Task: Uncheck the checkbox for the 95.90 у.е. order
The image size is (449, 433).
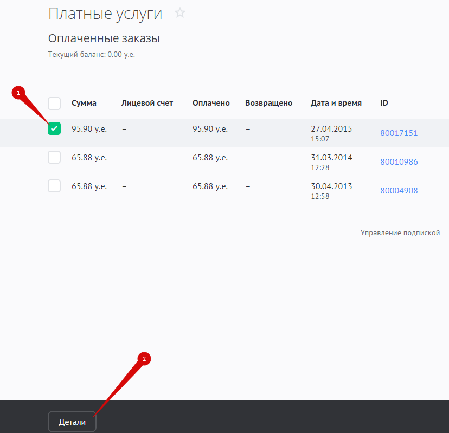Action: point(54,129)
